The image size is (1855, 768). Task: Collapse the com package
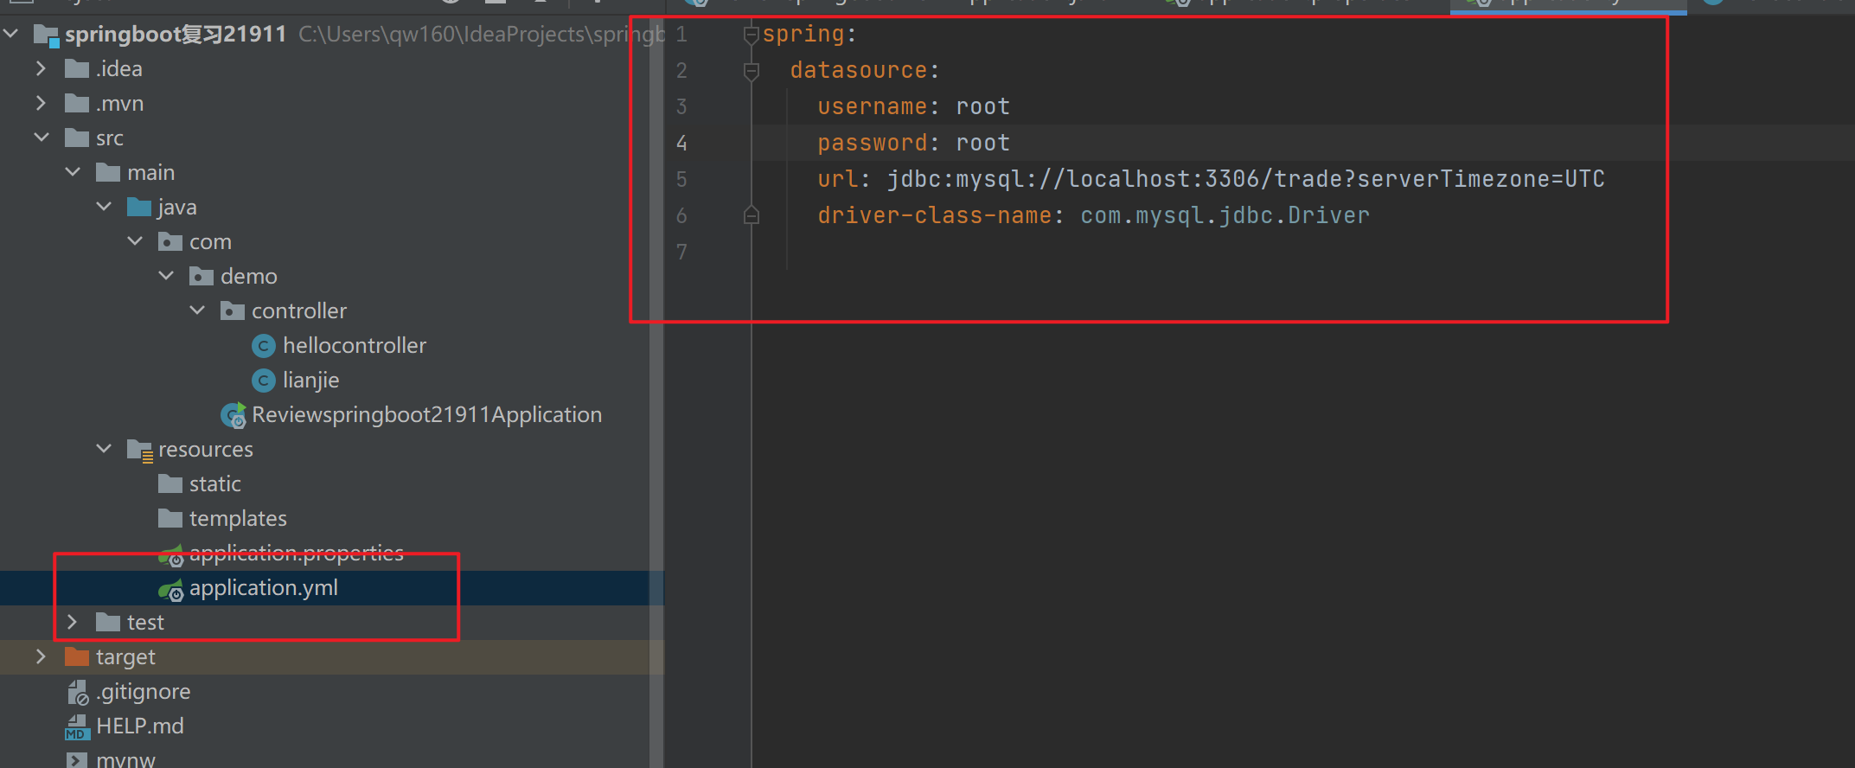tap(135, 241)
